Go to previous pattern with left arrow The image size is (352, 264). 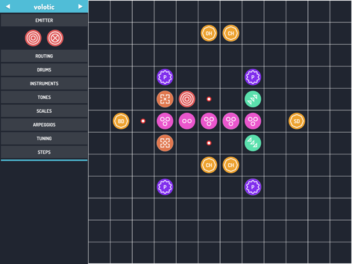pos(8,6)
